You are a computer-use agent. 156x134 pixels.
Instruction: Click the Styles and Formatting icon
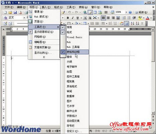tap(5, 18)
